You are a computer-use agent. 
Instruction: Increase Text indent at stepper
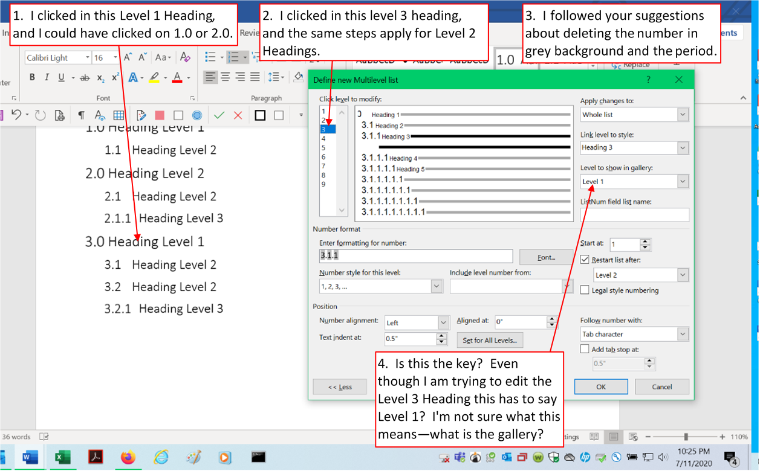(x=441, y=336)
